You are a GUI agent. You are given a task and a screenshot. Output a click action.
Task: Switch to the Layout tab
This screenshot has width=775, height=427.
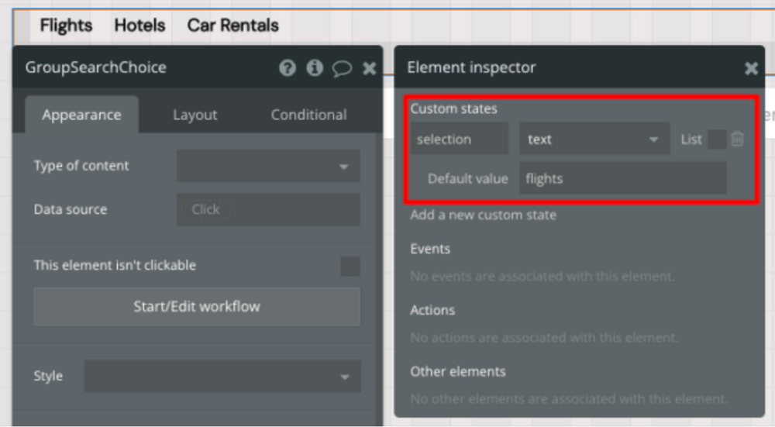[195, 115]
